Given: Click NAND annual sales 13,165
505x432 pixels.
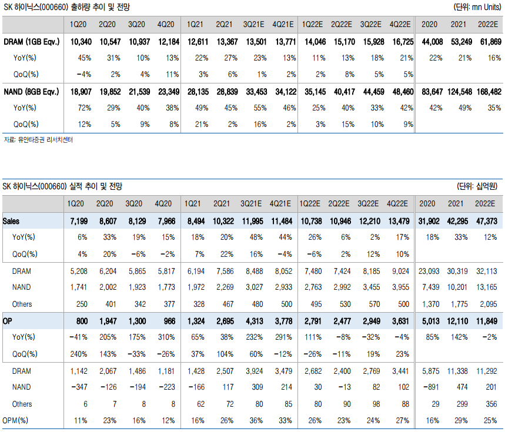Looking at the screenshot, I should tap(487, 287).
